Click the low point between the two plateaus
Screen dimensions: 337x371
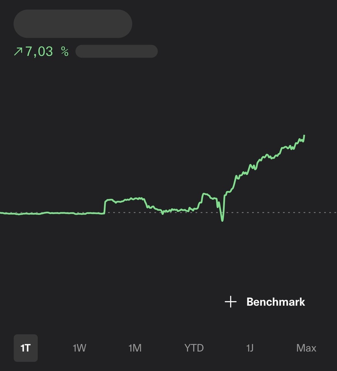click(163, 212)
